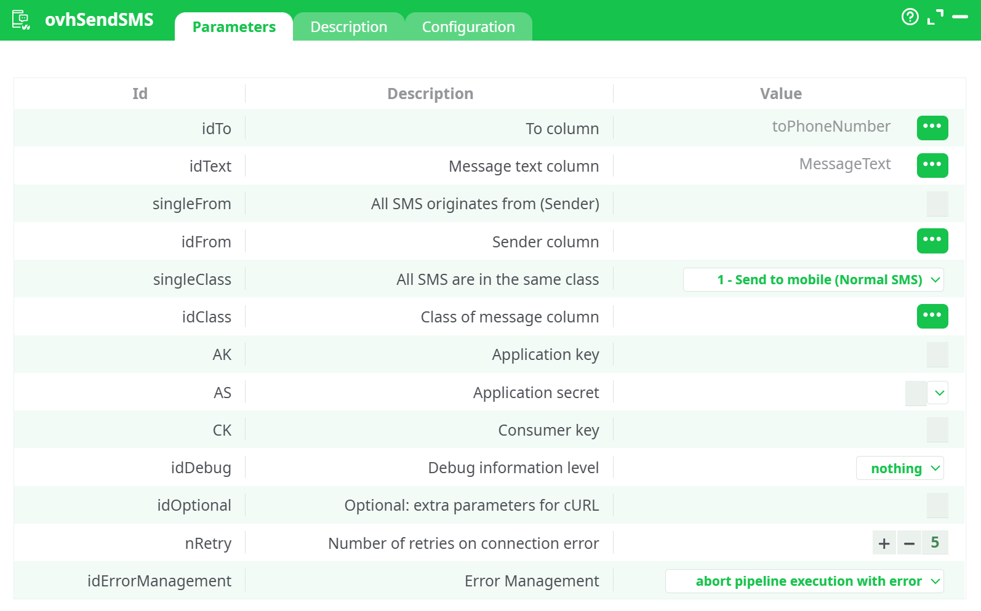This screenshot has width=981, height=611.
Task: Click the Application key input box
Action: [937, 354]
